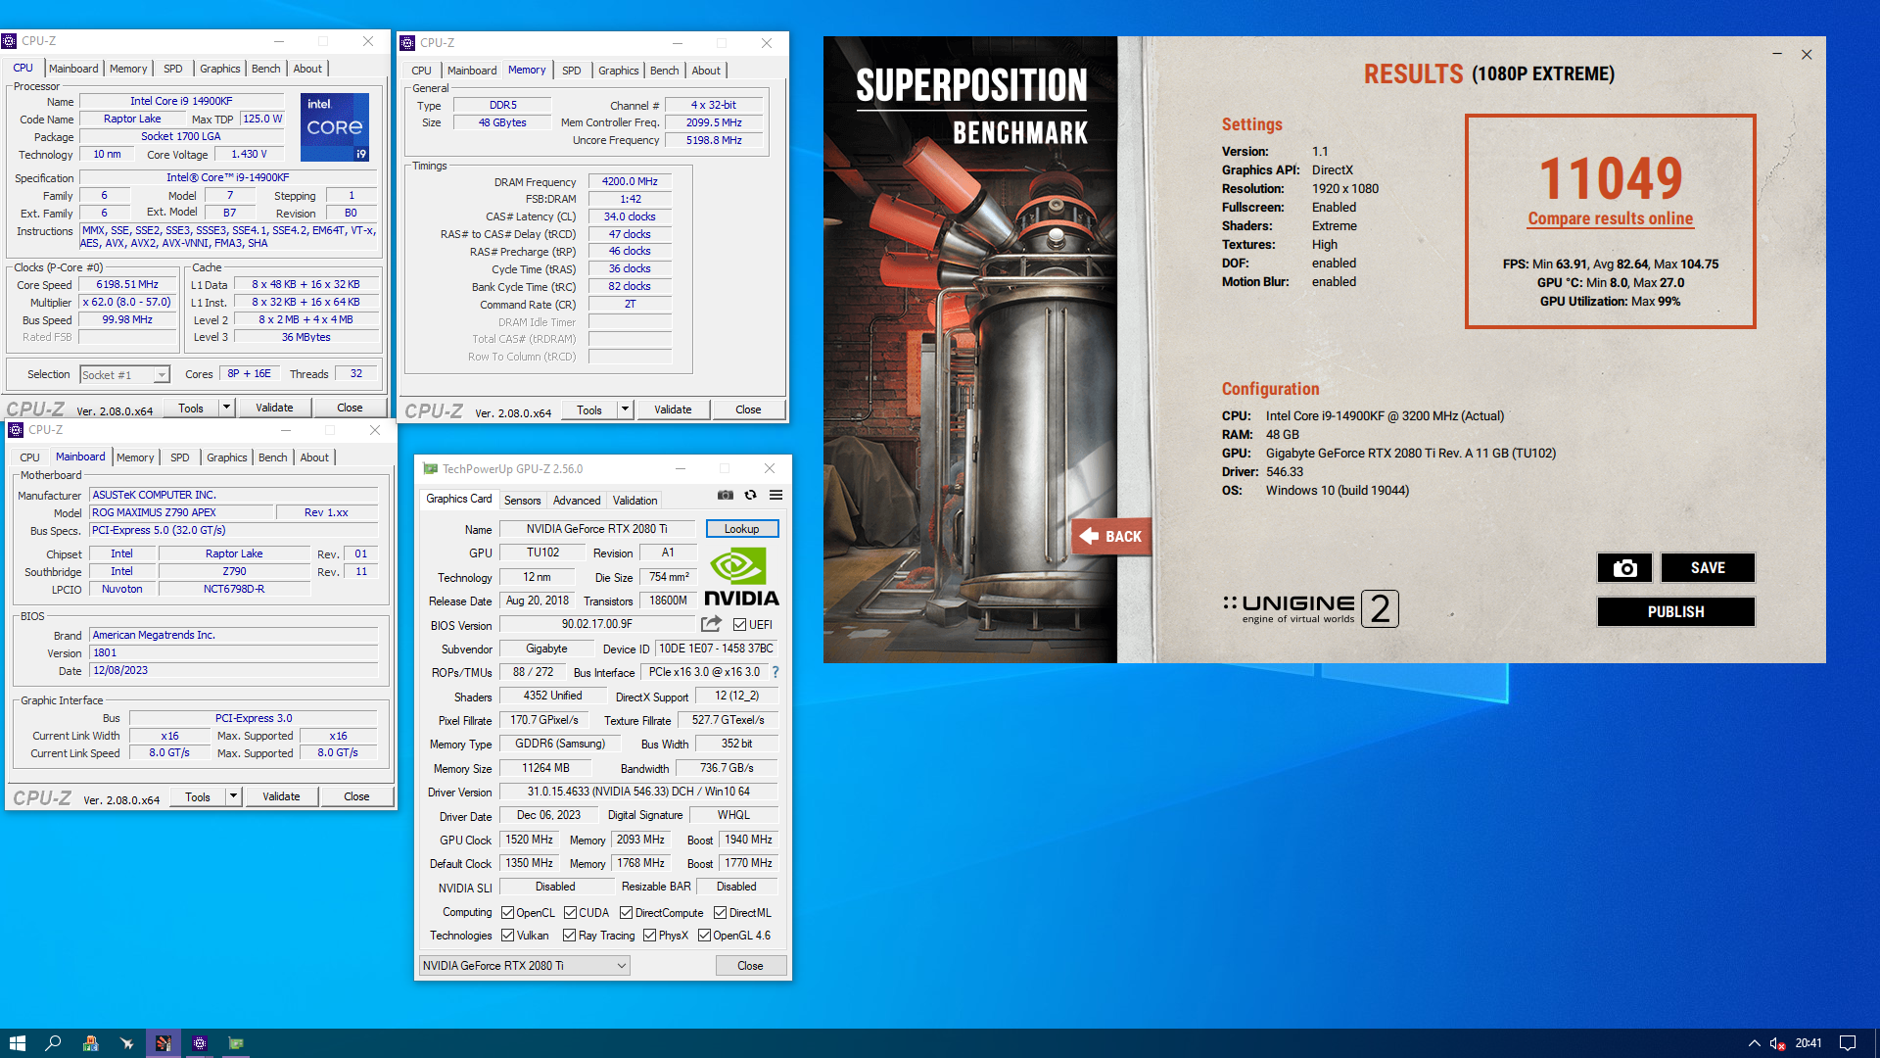Close the Superposition results window

click(1807, 54)
